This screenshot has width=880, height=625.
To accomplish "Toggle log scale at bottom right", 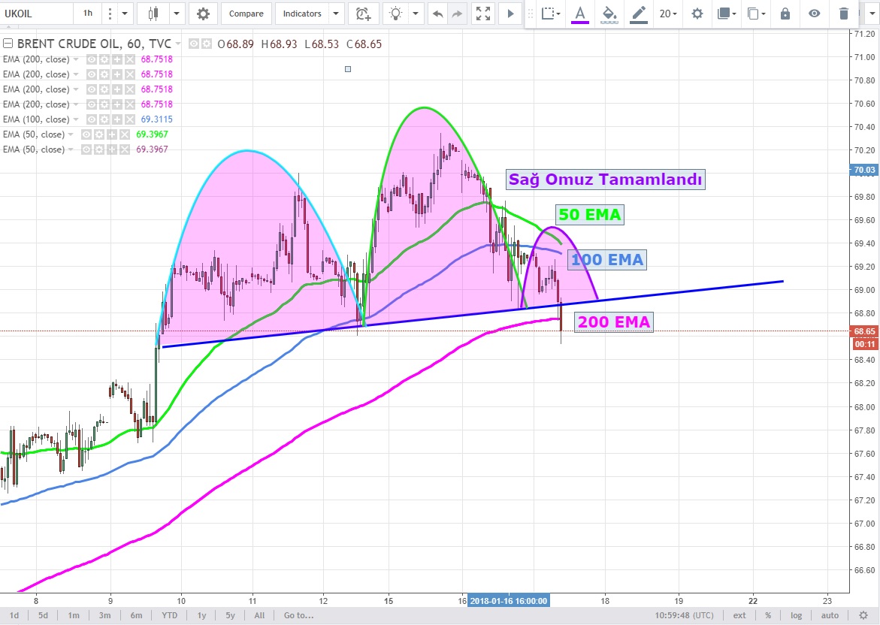I will (x=796, y=615).
